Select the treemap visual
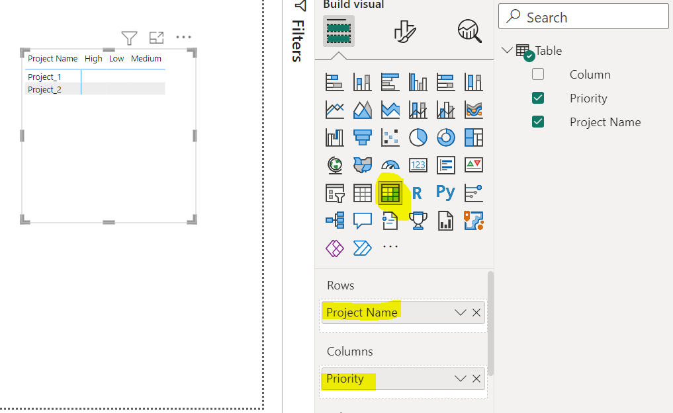Viewport: 673px width, 413px height. [x=473, y=137]
